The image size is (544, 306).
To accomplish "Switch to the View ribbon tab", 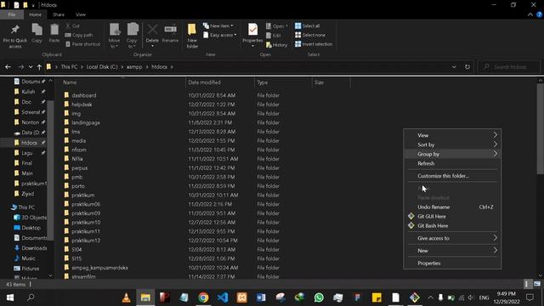I will [x=81, y=14].
